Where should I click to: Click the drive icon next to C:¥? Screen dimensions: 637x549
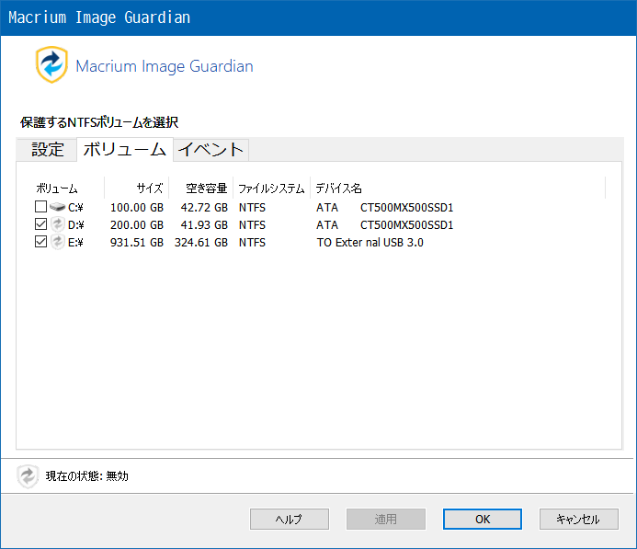tap(57, 207)
